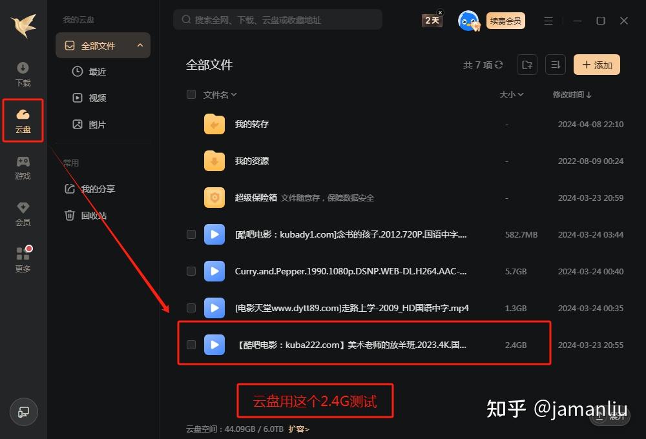This screenshot has height=439, width=646.
Task: Open the 大小 size sort dropdown
Action: 511,94
